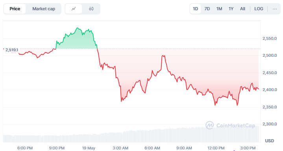Select the 1M time range

point(219,9)
